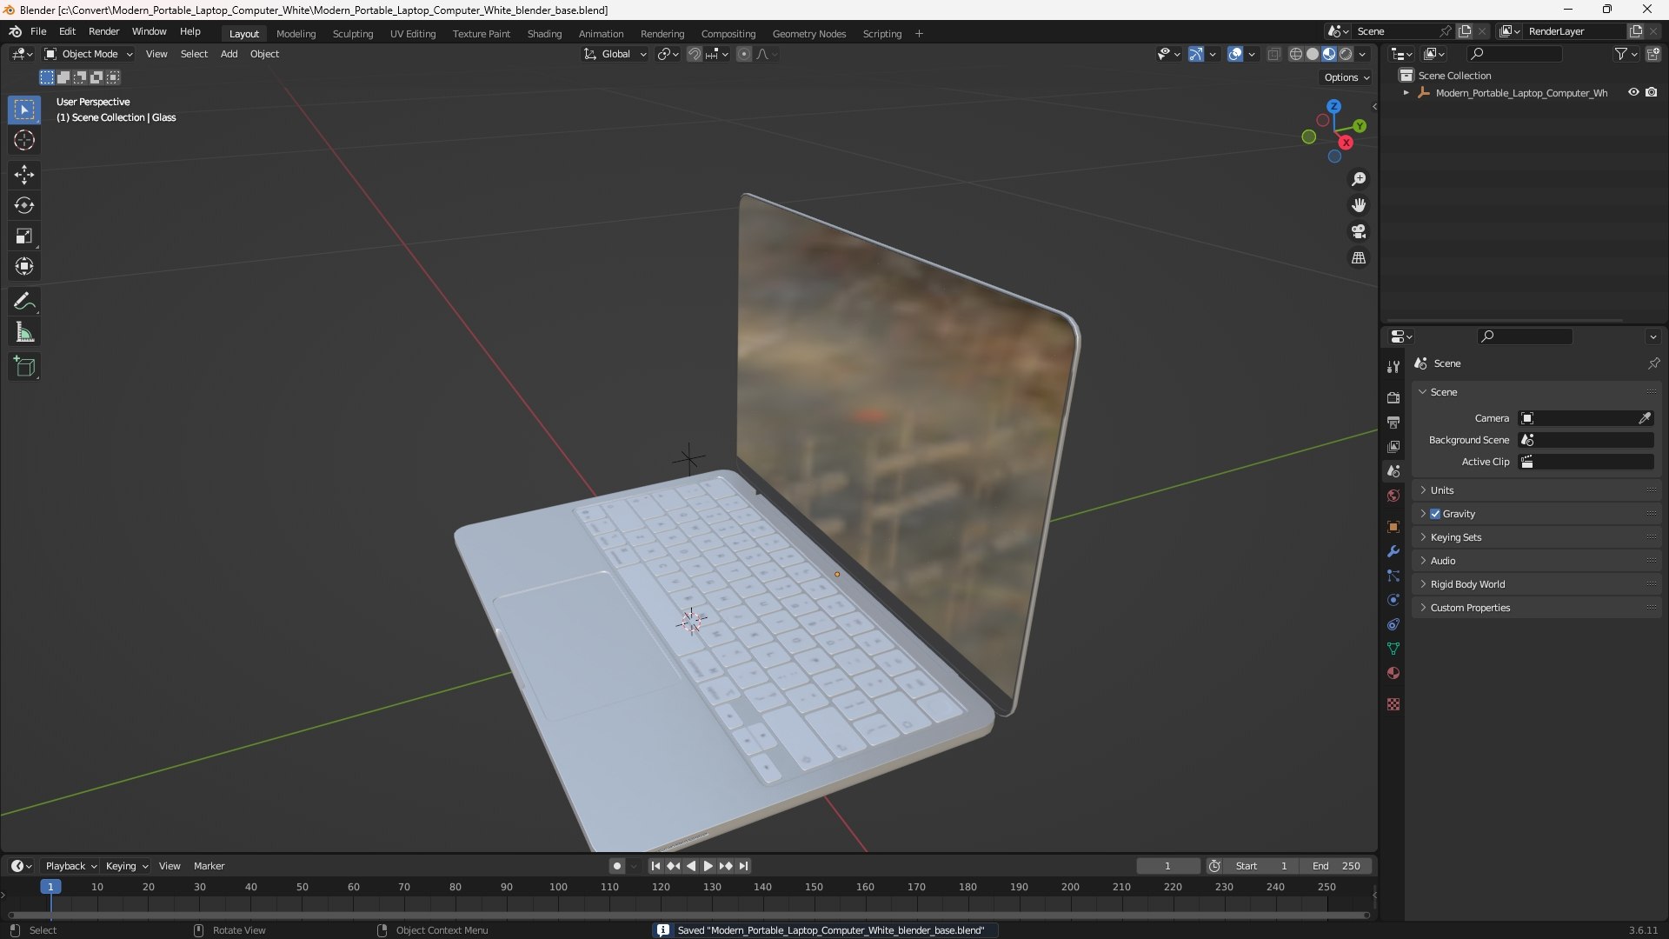Select the Scale tool
The height and width of the screenshot is (939, 1669).
(23, 236)
